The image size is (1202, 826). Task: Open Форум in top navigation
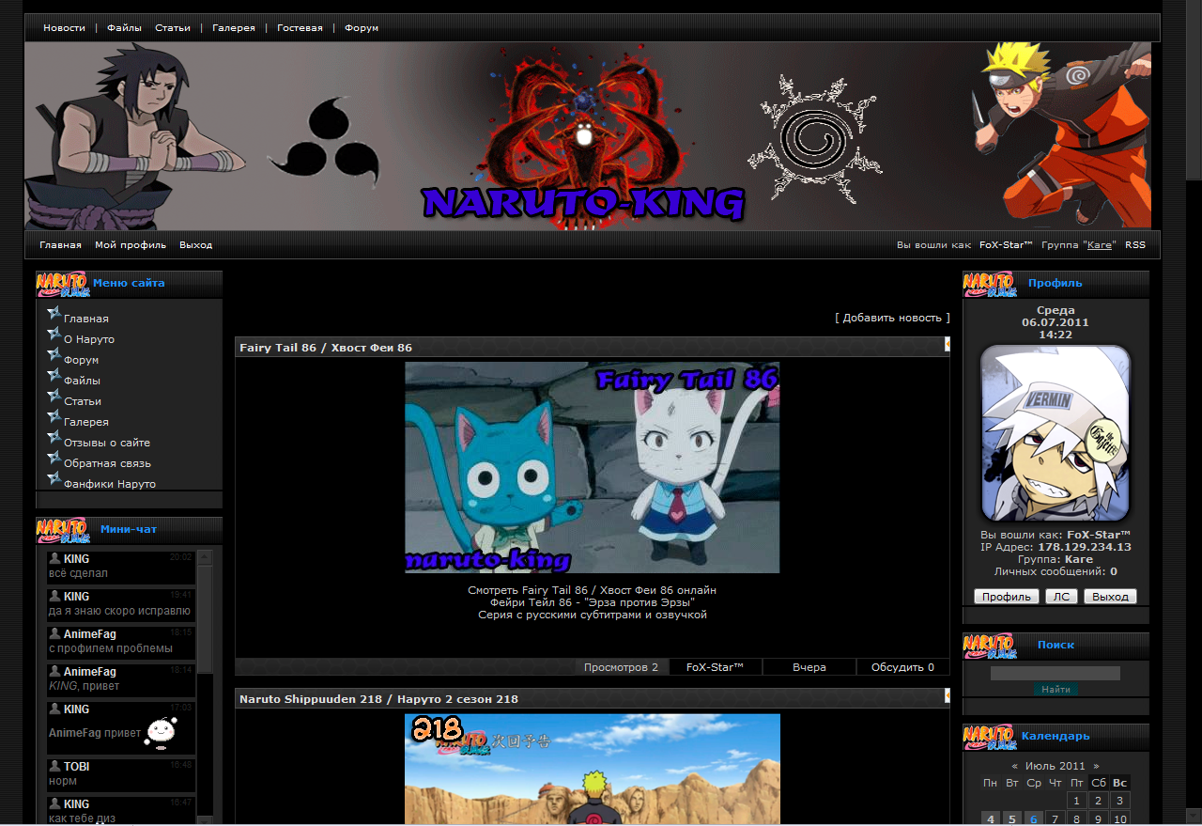click(x=362, y=28)
